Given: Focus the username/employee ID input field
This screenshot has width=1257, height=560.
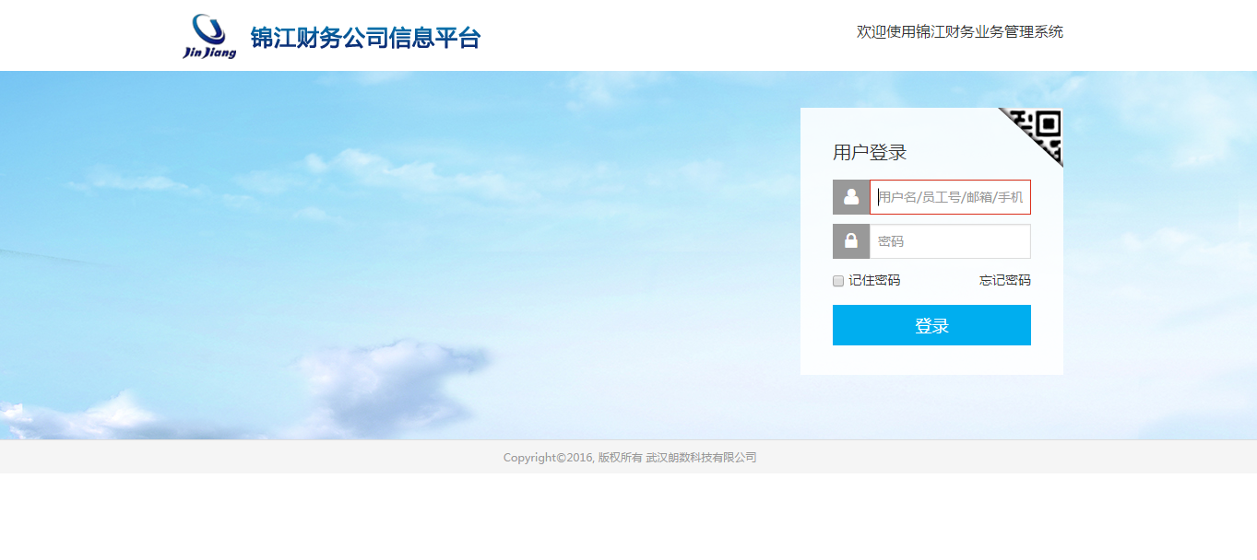Looking at the screenshot, I should pyautogui.click(x=950, y=197).
